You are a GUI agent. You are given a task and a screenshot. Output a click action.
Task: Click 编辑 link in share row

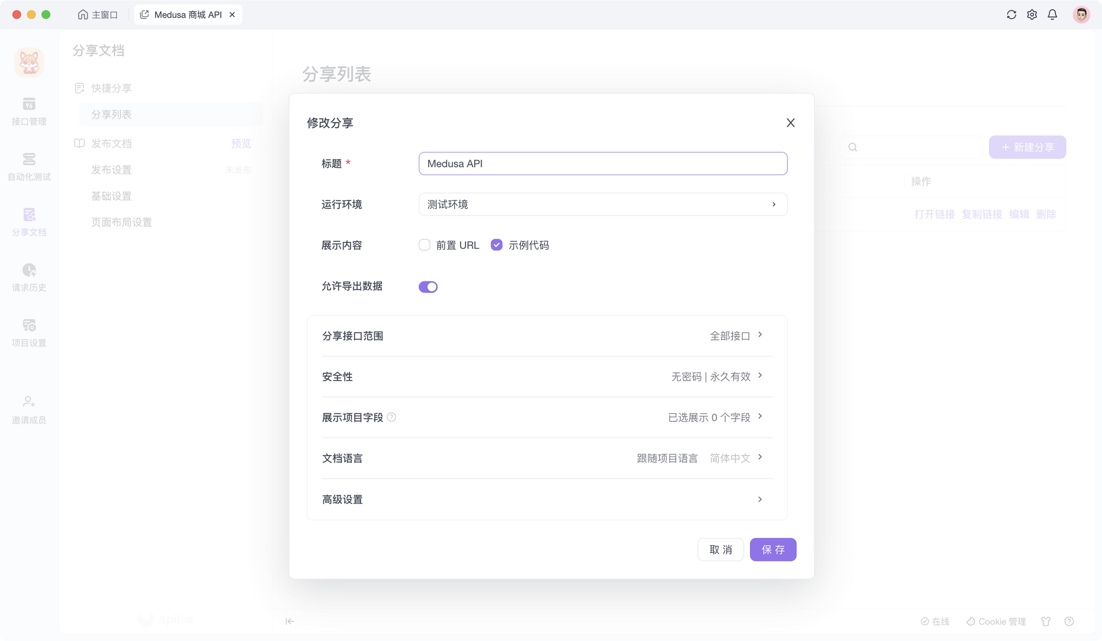click(1019, 214)
